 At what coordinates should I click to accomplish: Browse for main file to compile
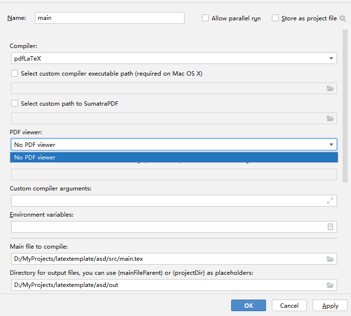330,259
